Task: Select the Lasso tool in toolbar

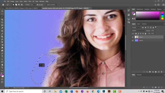Action: (x=2, y=17)
